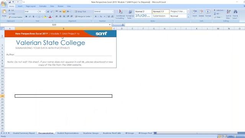The width and height of the screenshot is (245, 138).
Task: Switch to Page Layout view in status bar
Action: (x=222, y=136)
